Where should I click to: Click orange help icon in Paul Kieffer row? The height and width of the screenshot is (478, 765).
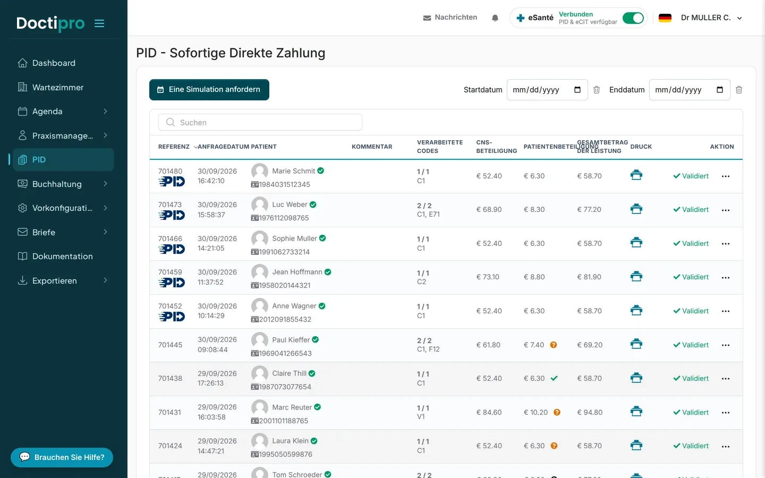[554, 345]
